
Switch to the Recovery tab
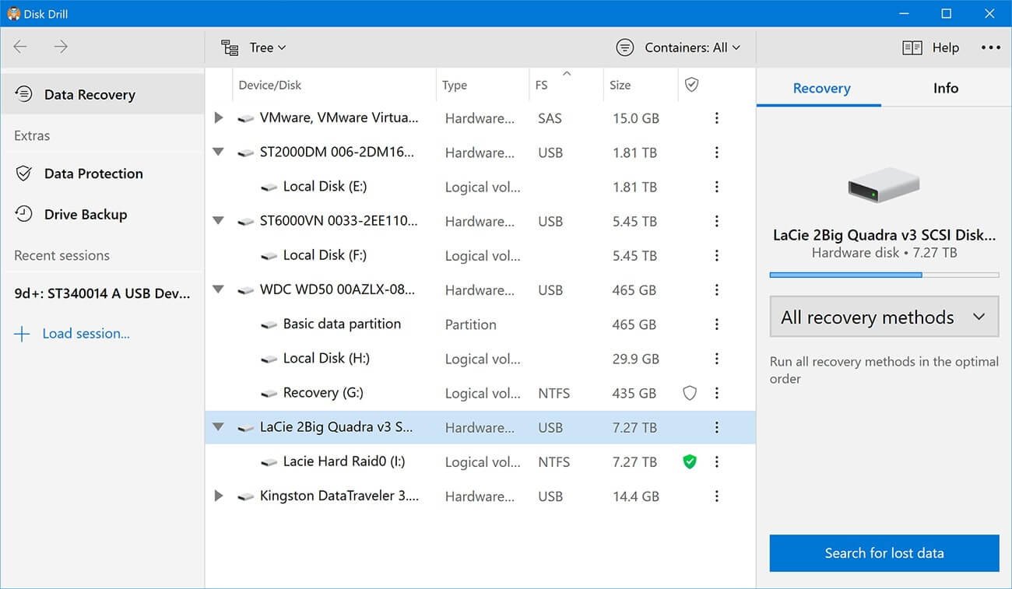coord(821,88)
